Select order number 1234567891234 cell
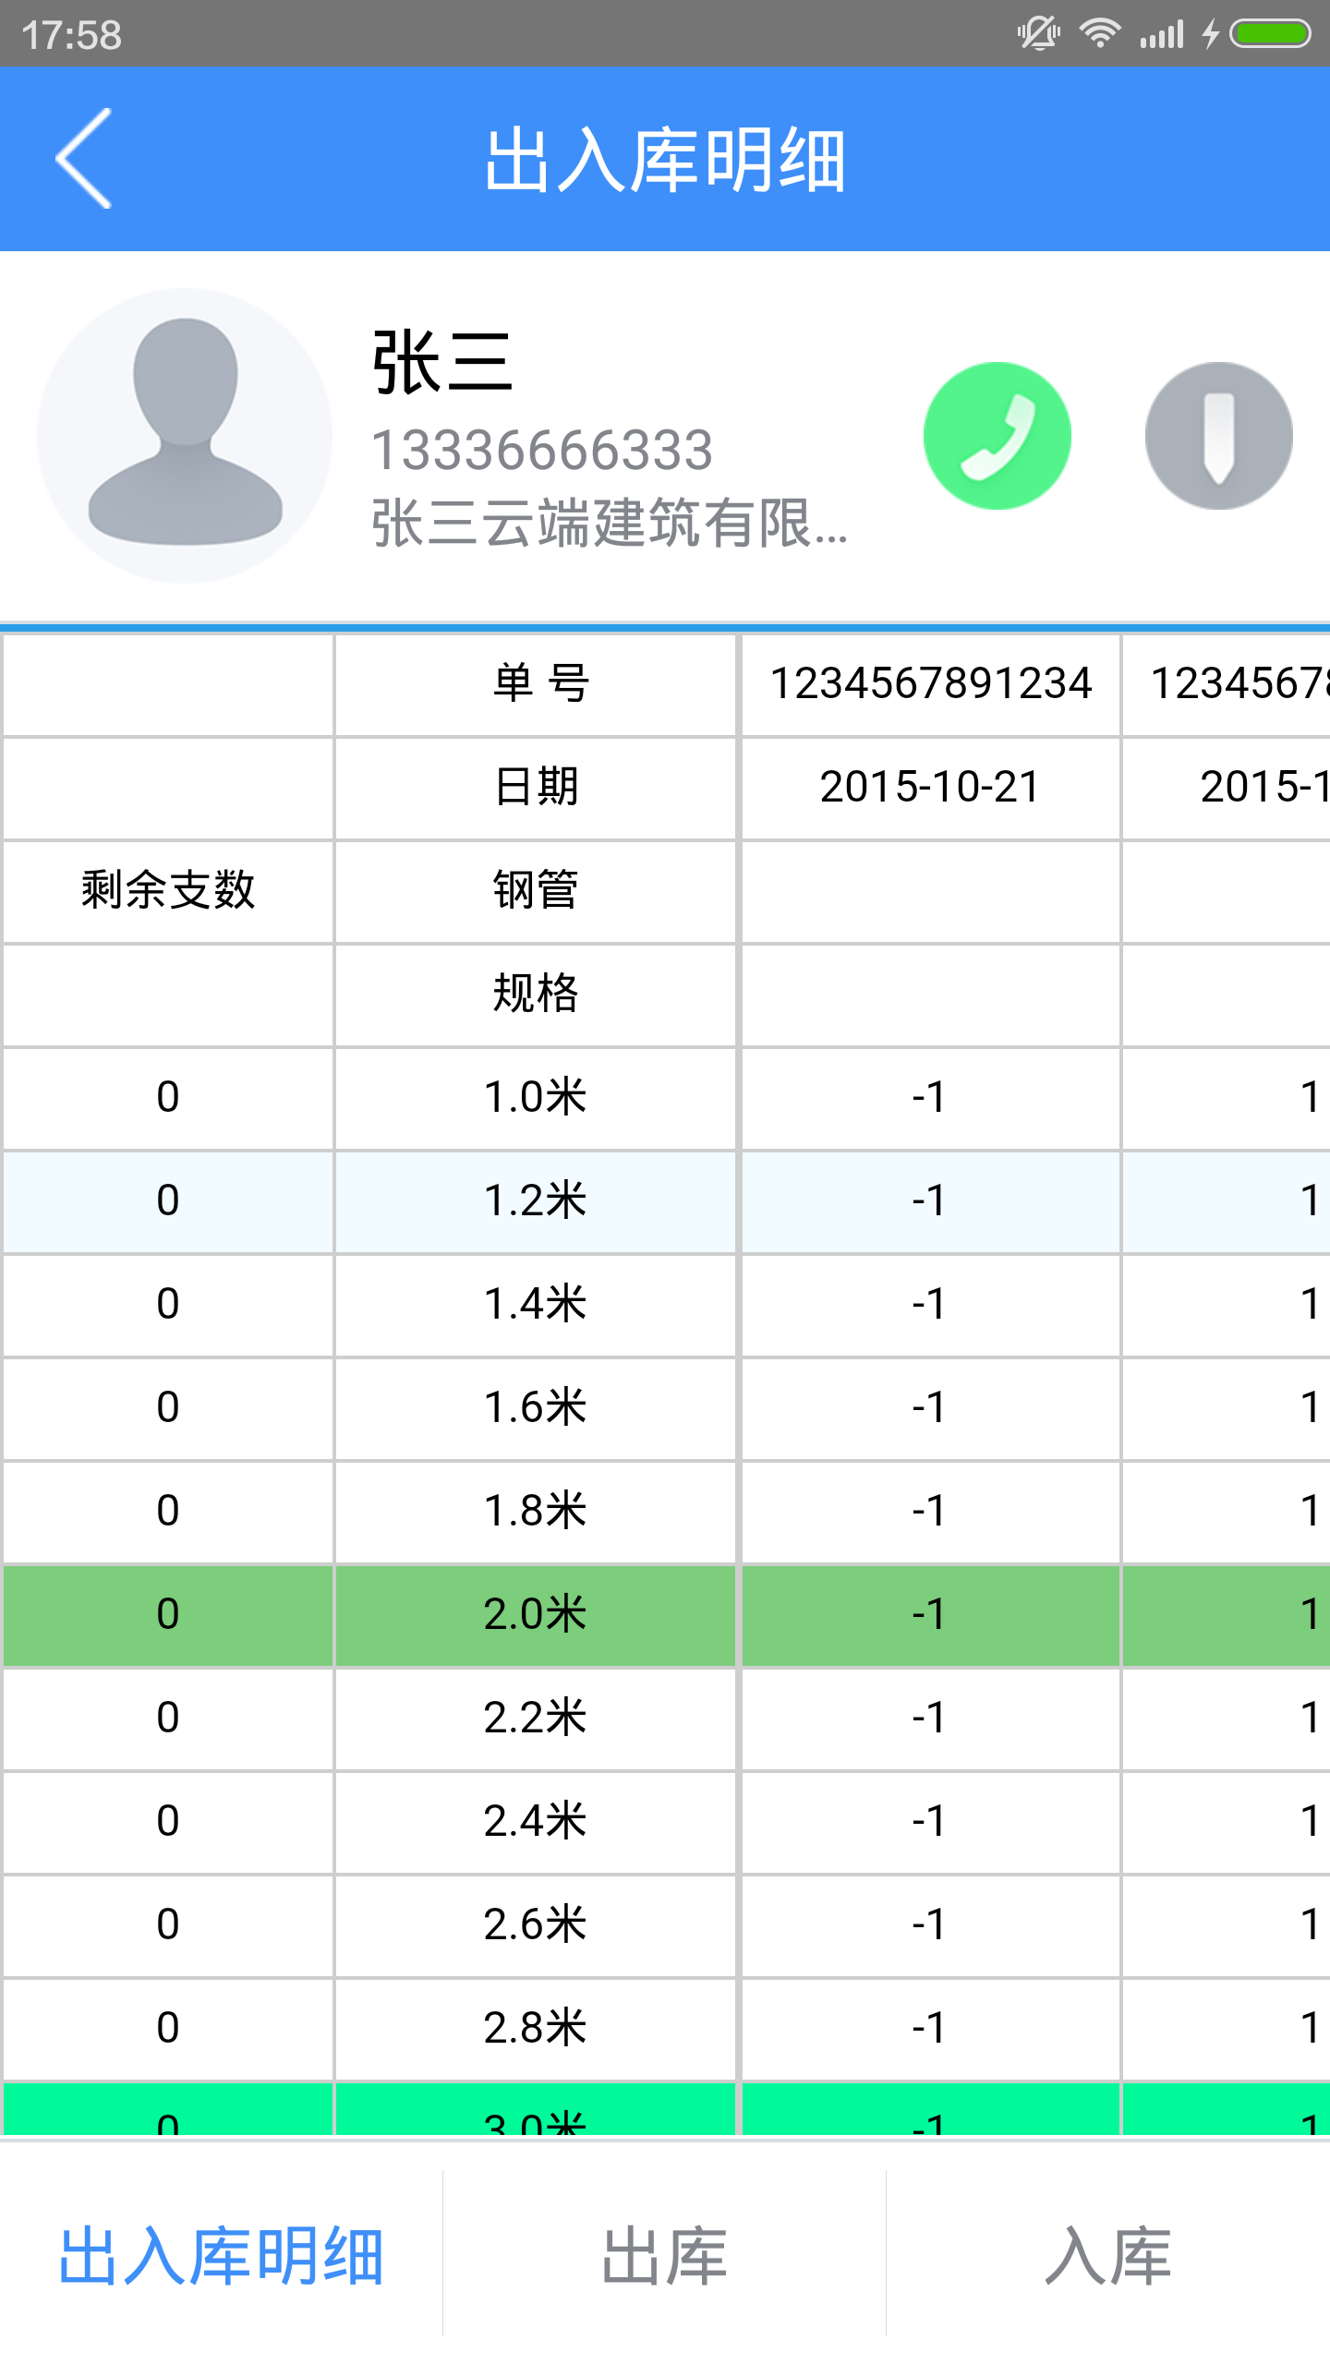Viewport: 1330px width, 2364px height. coord(931,684)
